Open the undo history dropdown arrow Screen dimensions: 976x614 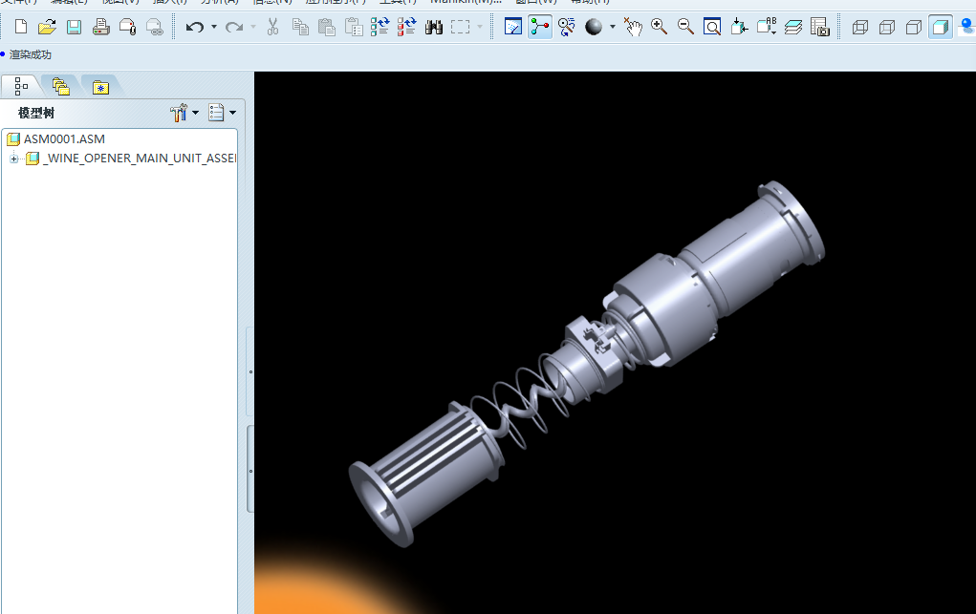coord(213,27)
